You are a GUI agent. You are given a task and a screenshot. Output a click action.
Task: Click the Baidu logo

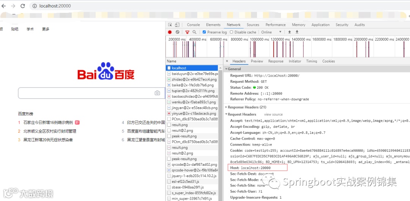coord(106,71)
